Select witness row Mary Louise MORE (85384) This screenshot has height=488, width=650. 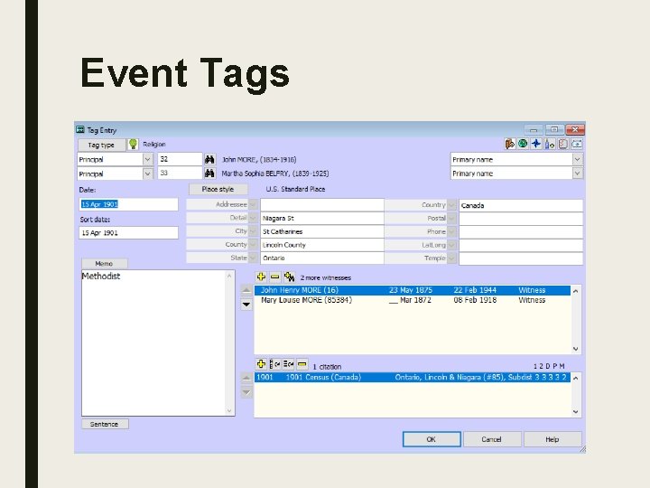coord(412,300)
